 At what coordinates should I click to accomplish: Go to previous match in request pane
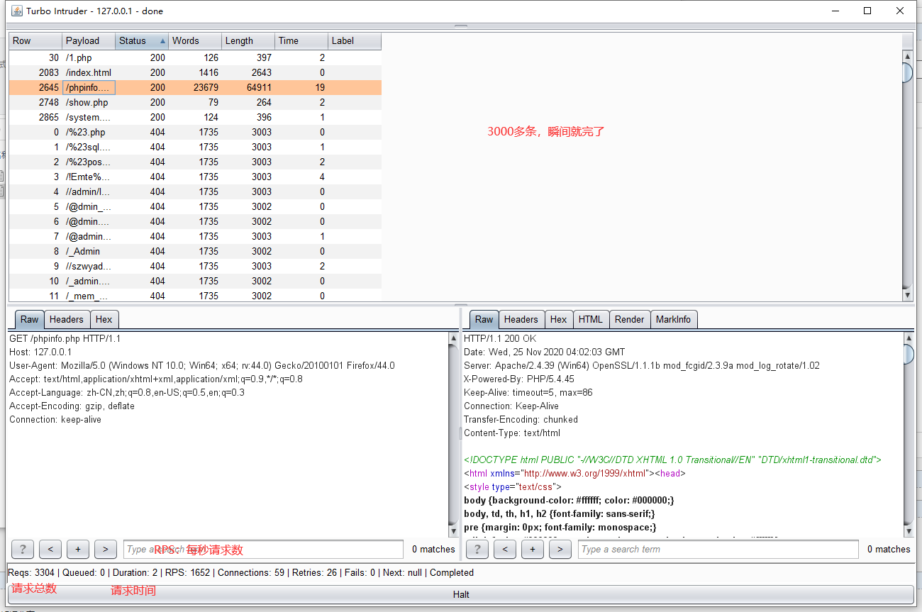coord(50,549)
